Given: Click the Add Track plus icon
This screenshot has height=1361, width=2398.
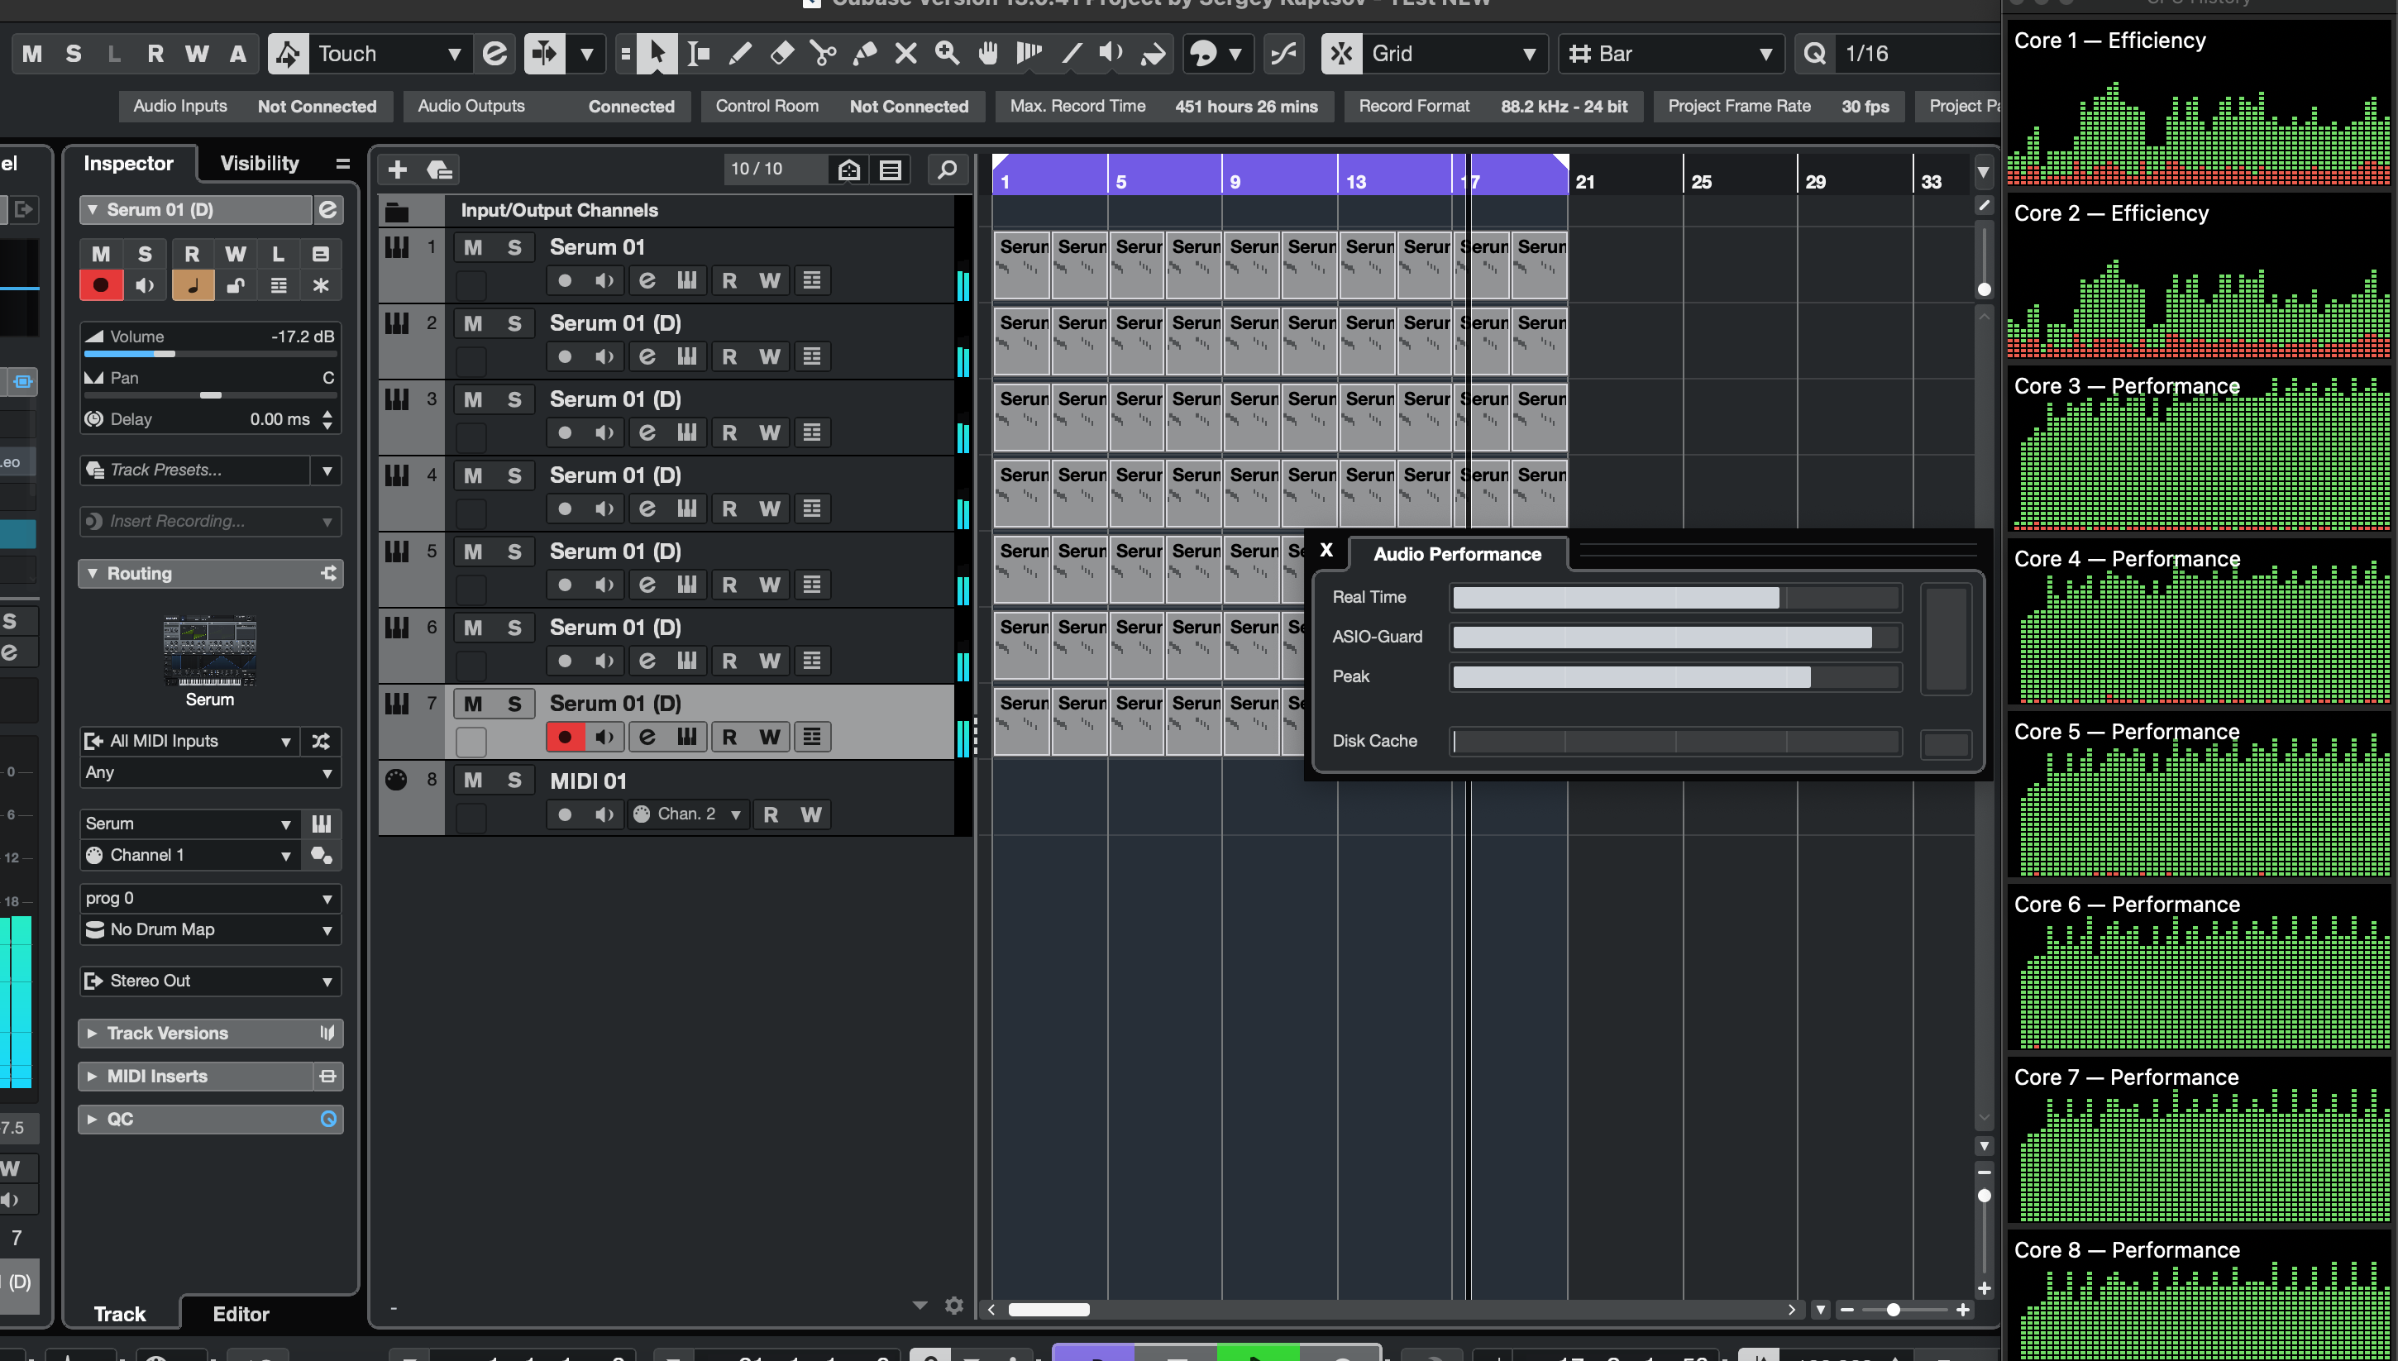Looking at the screenshot, I should tap(397, 170).
